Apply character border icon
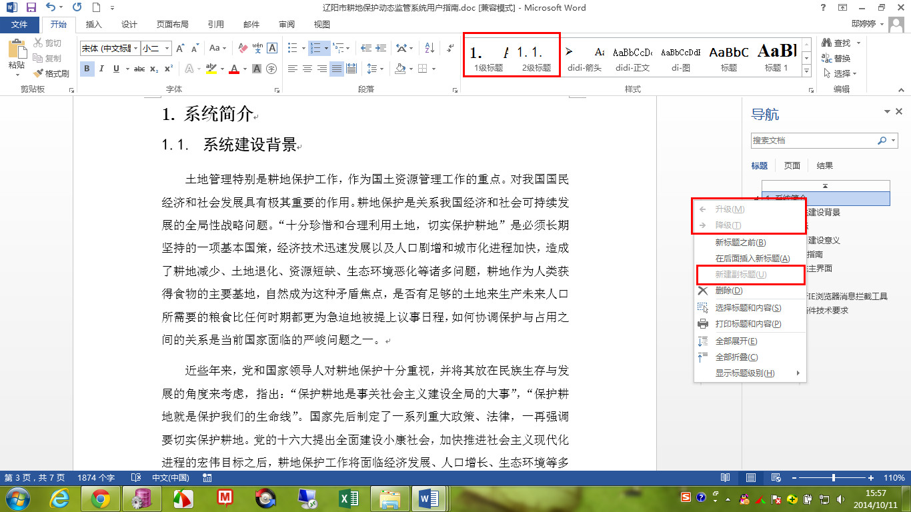The height and width of the screenshot is (512, 911). [x=272, y=49]
